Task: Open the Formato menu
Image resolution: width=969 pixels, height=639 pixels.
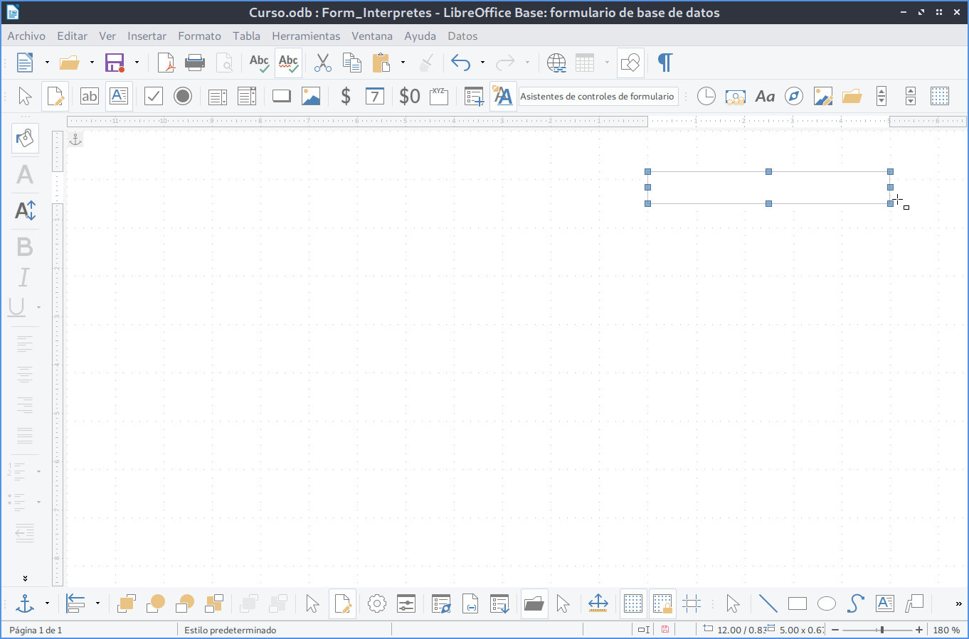Action: click(x=199, y=36)
